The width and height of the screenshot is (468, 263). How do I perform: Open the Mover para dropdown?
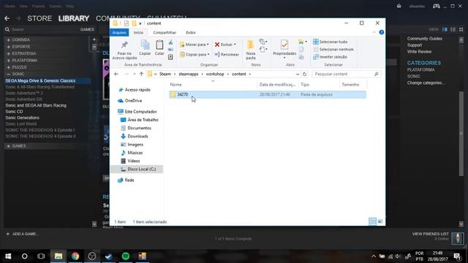coord(195,45)
